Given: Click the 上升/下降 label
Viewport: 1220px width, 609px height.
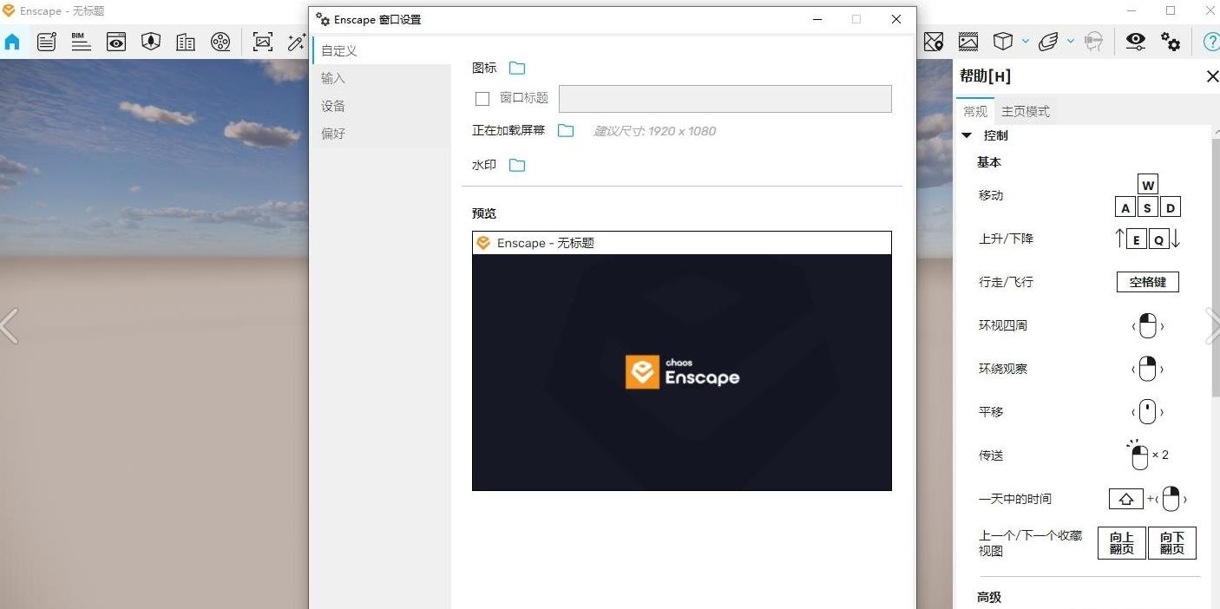Looking at the screenshot, I should coord(1006,239).
